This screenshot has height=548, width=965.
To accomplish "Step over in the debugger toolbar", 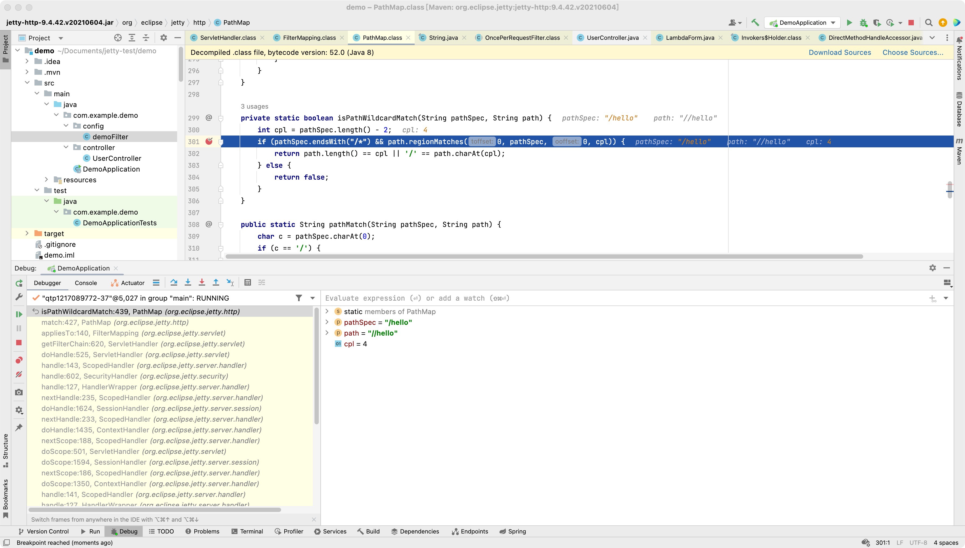I will point(174,282).
